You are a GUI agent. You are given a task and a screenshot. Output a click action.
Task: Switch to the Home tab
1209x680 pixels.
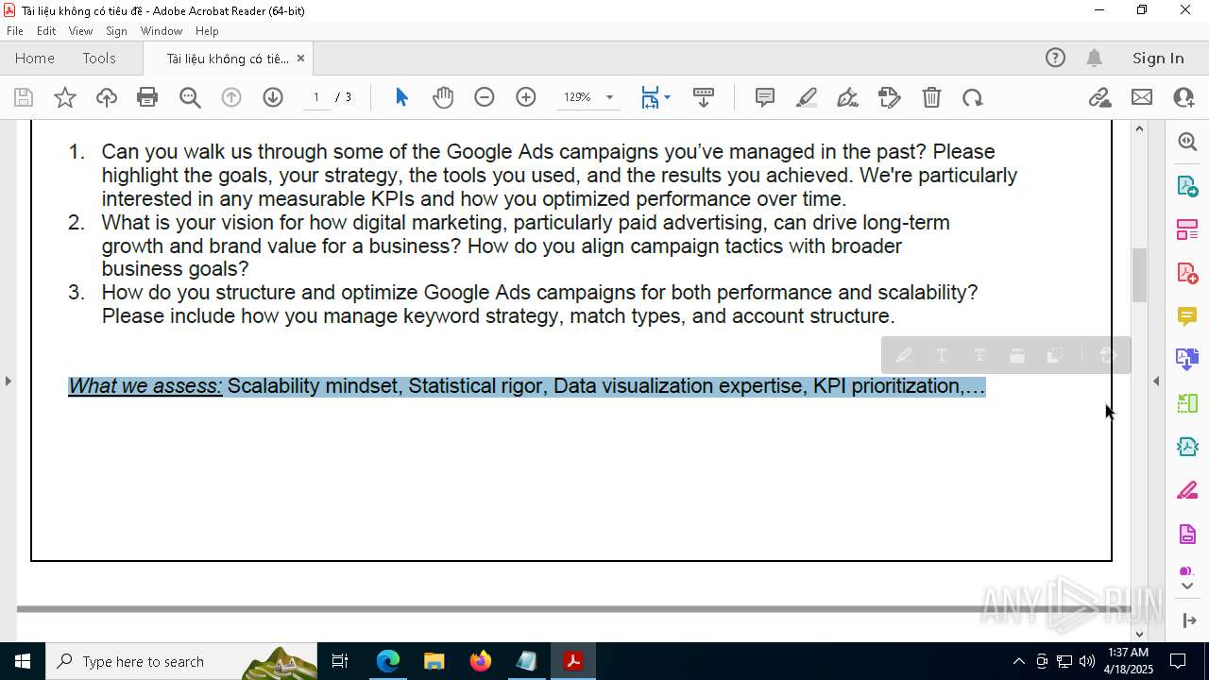[x=35, y=59]
